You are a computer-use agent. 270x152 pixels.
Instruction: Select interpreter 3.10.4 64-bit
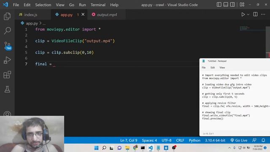215,140
